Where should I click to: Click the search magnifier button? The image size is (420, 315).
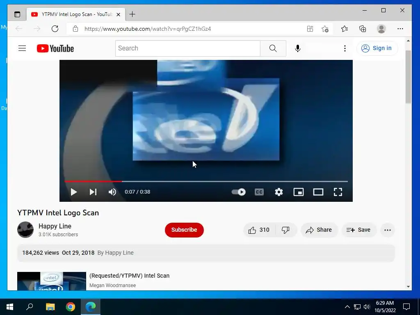click(x=273, y=48)
